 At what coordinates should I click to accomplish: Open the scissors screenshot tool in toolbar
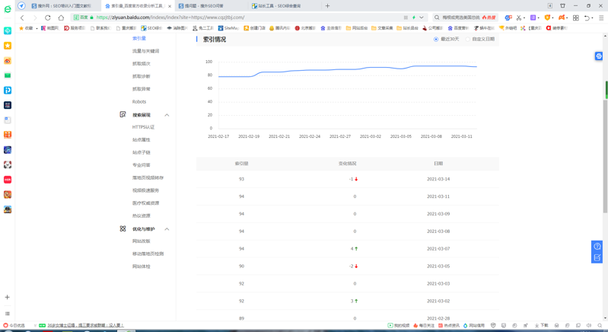[519, 18]
